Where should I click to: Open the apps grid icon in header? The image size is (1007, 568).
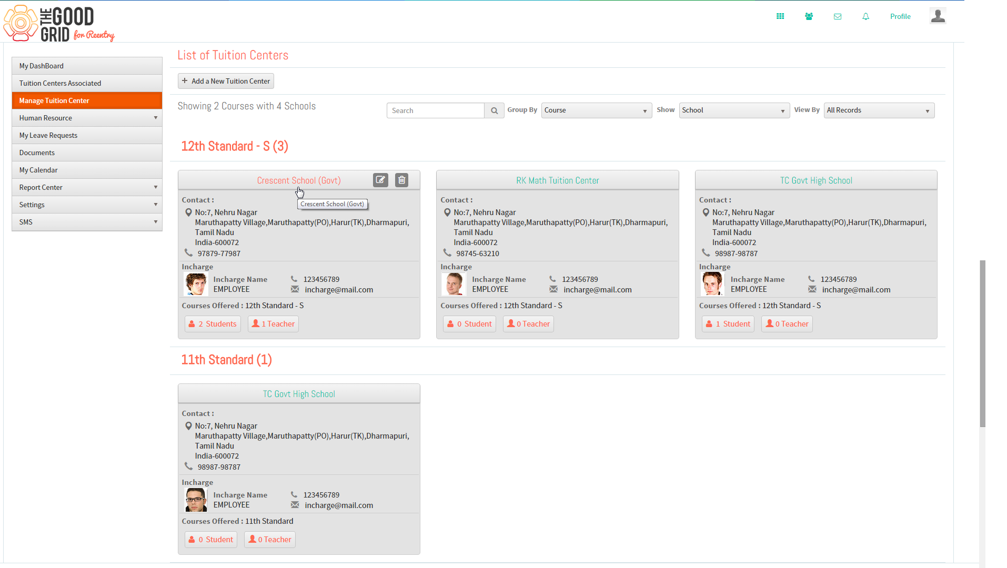pos(780,16)
